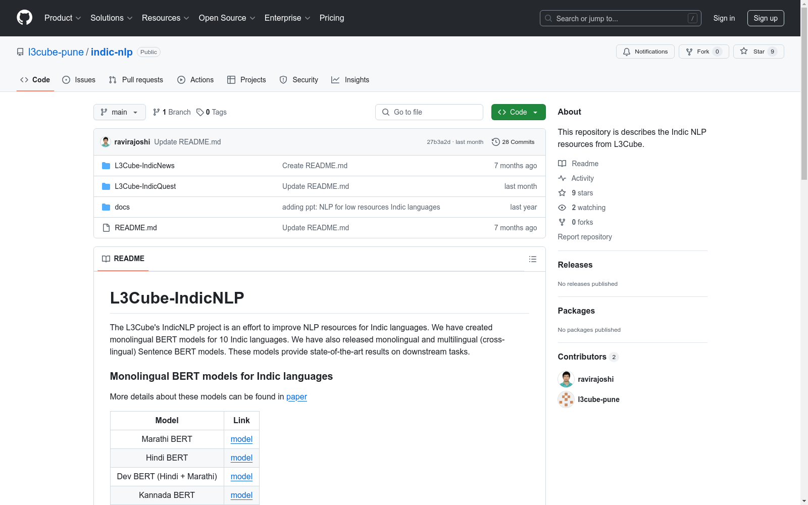Open the 'adding ppt' commit message
This screenshot has width=808, height=505.
coord(361,207)
